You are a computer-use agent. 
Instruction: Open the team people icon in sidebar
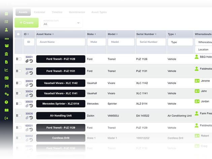7,86
